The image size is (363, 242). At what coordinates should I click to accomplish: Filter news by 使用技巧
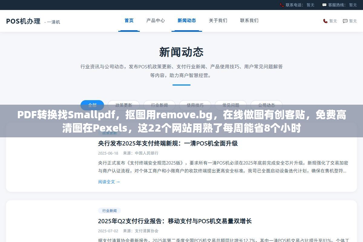point(195,105)
